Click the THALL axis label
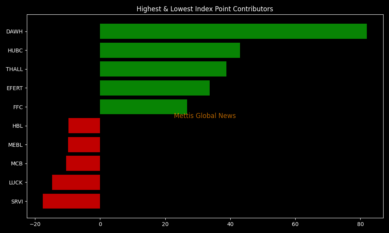 (14, 70)
